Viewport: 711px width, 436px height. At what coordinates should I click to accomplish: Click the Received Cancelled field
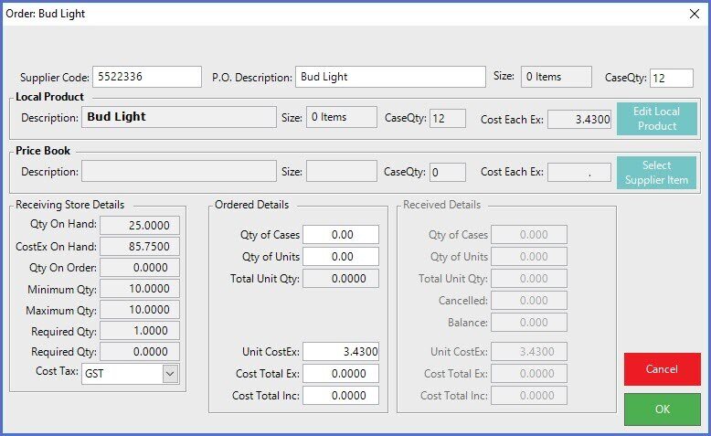(529, 301)
